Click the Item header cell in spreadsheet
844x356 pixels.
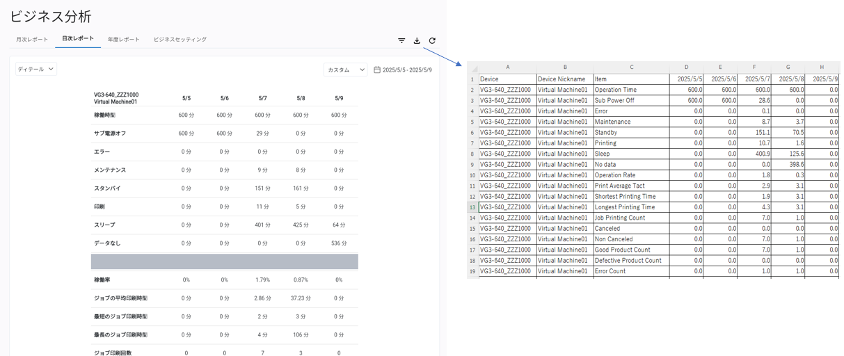(x=631, y=79)
